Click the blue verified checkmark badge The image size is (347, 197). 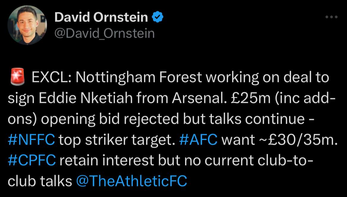pos(157,17)
